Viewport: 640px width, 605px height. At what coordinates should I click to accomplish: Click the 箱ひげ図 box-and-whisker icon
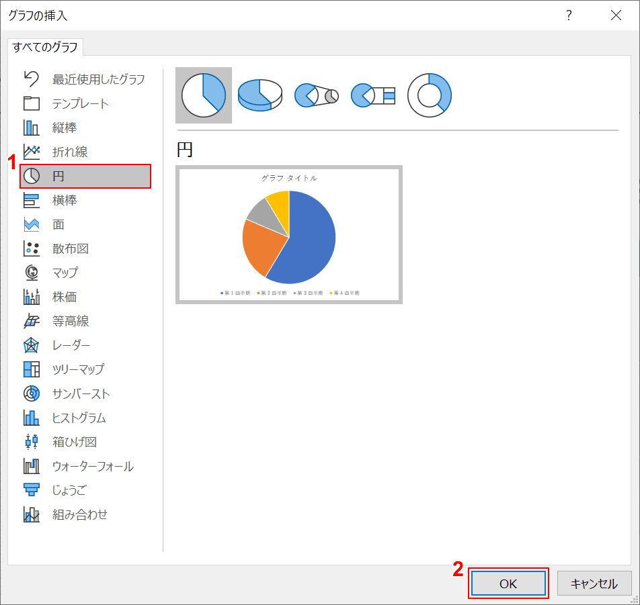click(x=32, y=442)
